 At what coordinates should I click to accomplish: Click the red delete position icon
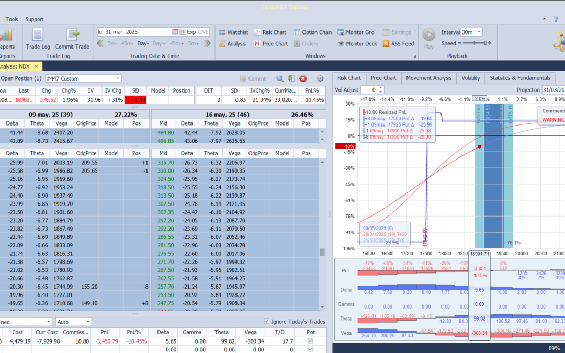click(303, 78)
